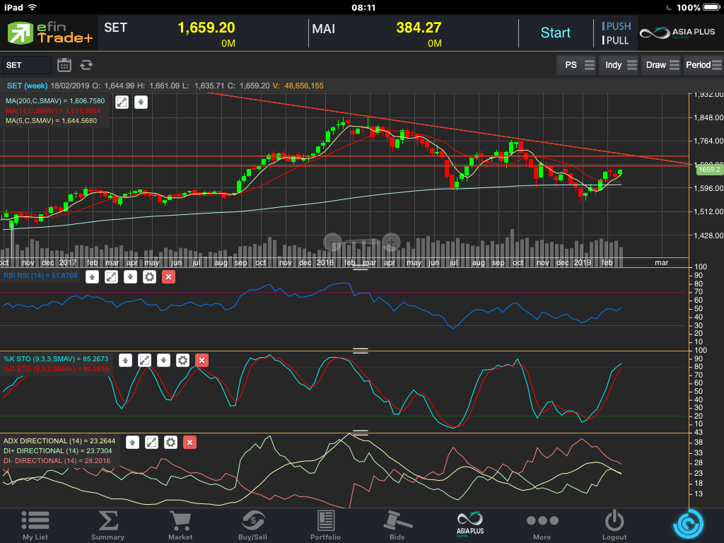Image resolution: width=724 pixels, height=543 pixels.
Task: Maximize the STO indicator panel
Action: coord(144,361)
